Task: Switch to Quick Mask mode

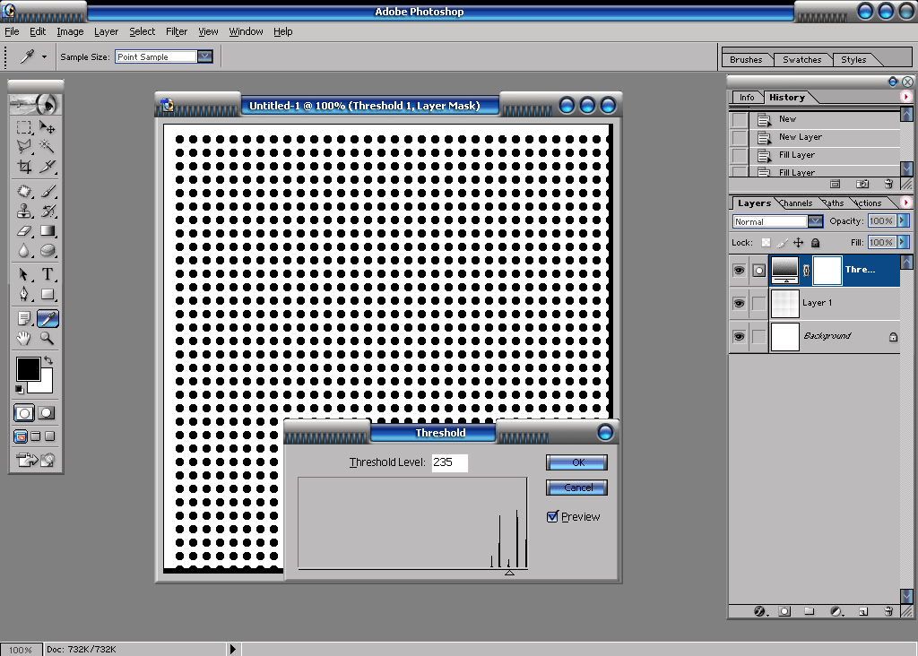Action: pos(47,413)
